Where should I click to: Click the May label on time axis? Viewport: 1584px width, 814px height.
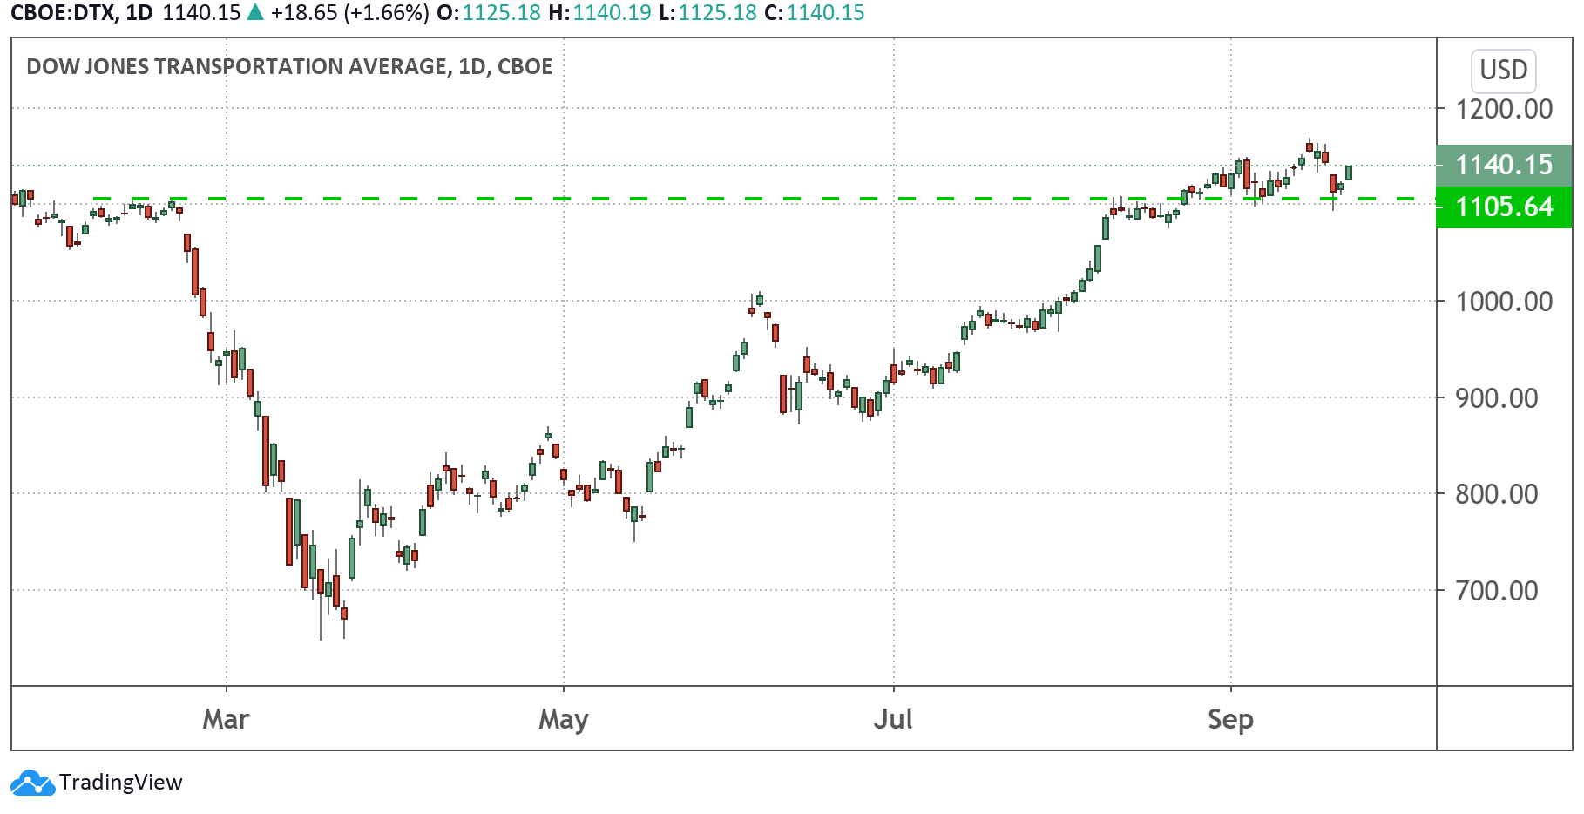[564, 719]
